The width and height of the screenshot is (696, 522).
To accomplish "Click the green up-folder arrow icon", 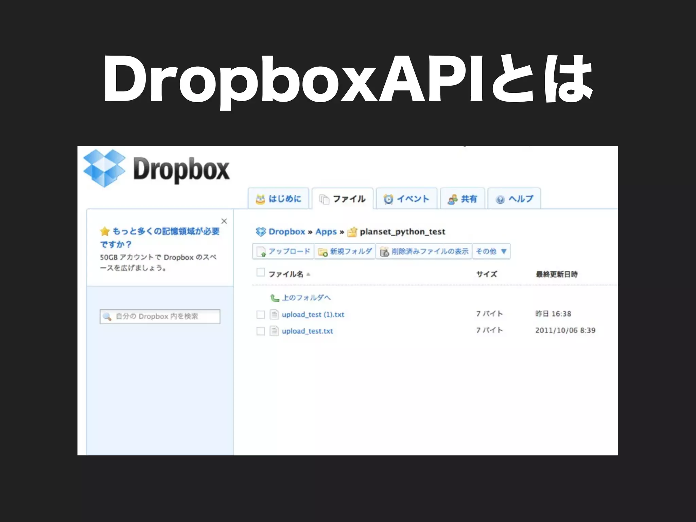I will coord(275,298).
